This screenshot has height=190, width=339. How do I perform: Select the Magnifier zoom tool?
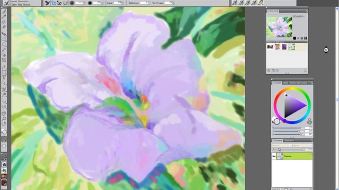coord(4,119)
